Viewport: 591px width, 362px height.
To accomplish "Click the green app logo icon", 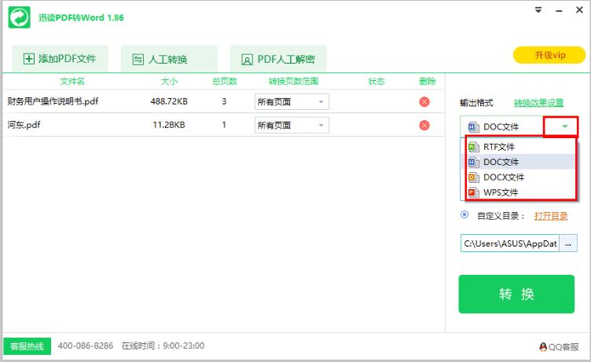I will 19,17.
